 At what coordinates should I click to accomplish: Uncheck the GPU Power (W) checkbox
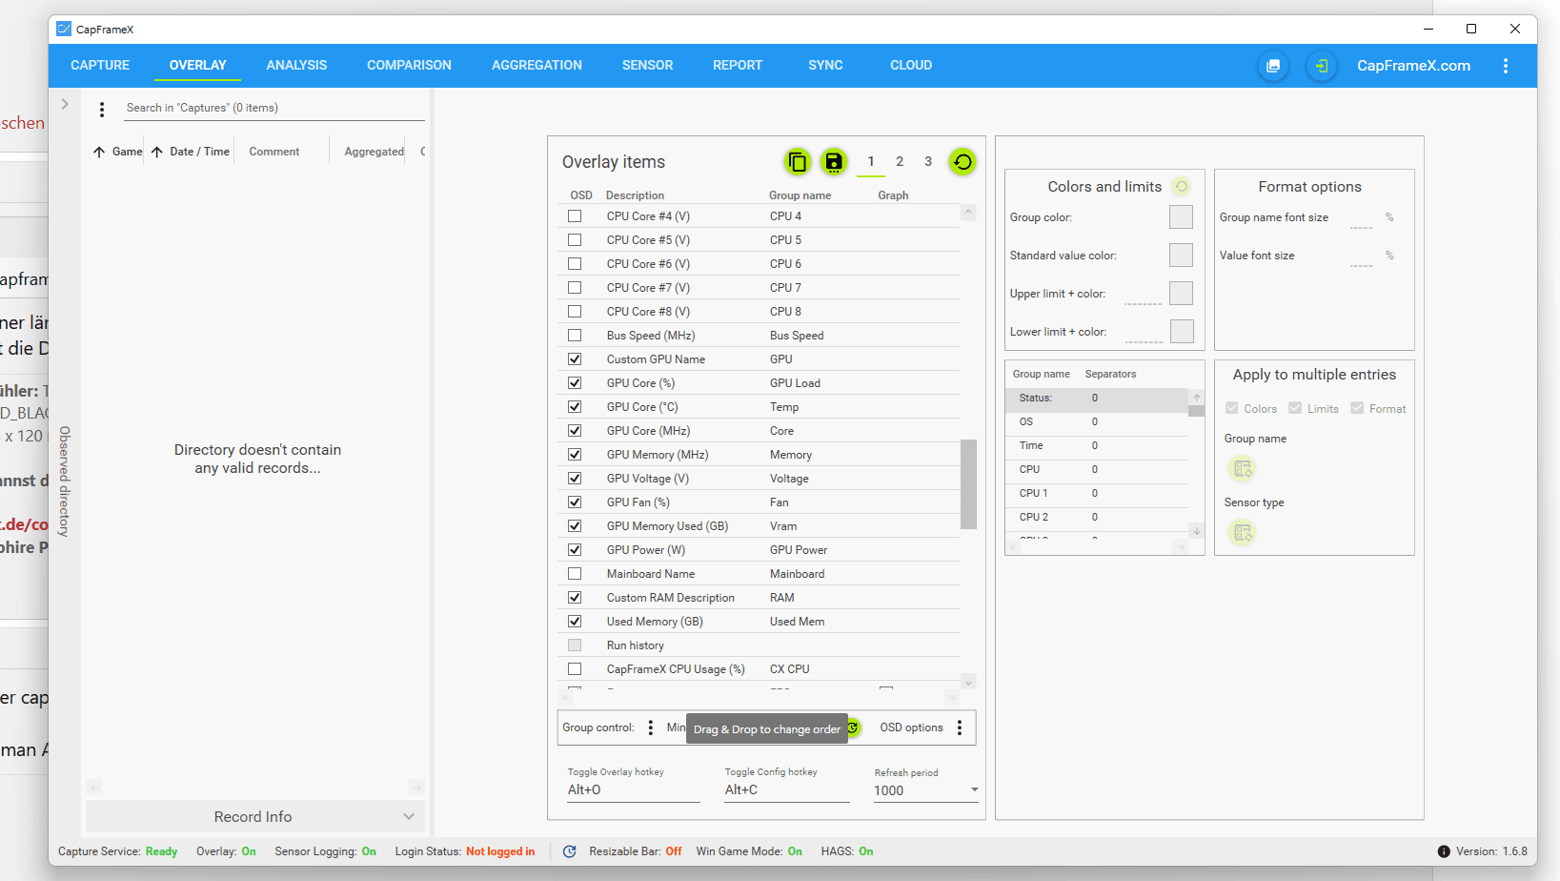click(575, 550)
